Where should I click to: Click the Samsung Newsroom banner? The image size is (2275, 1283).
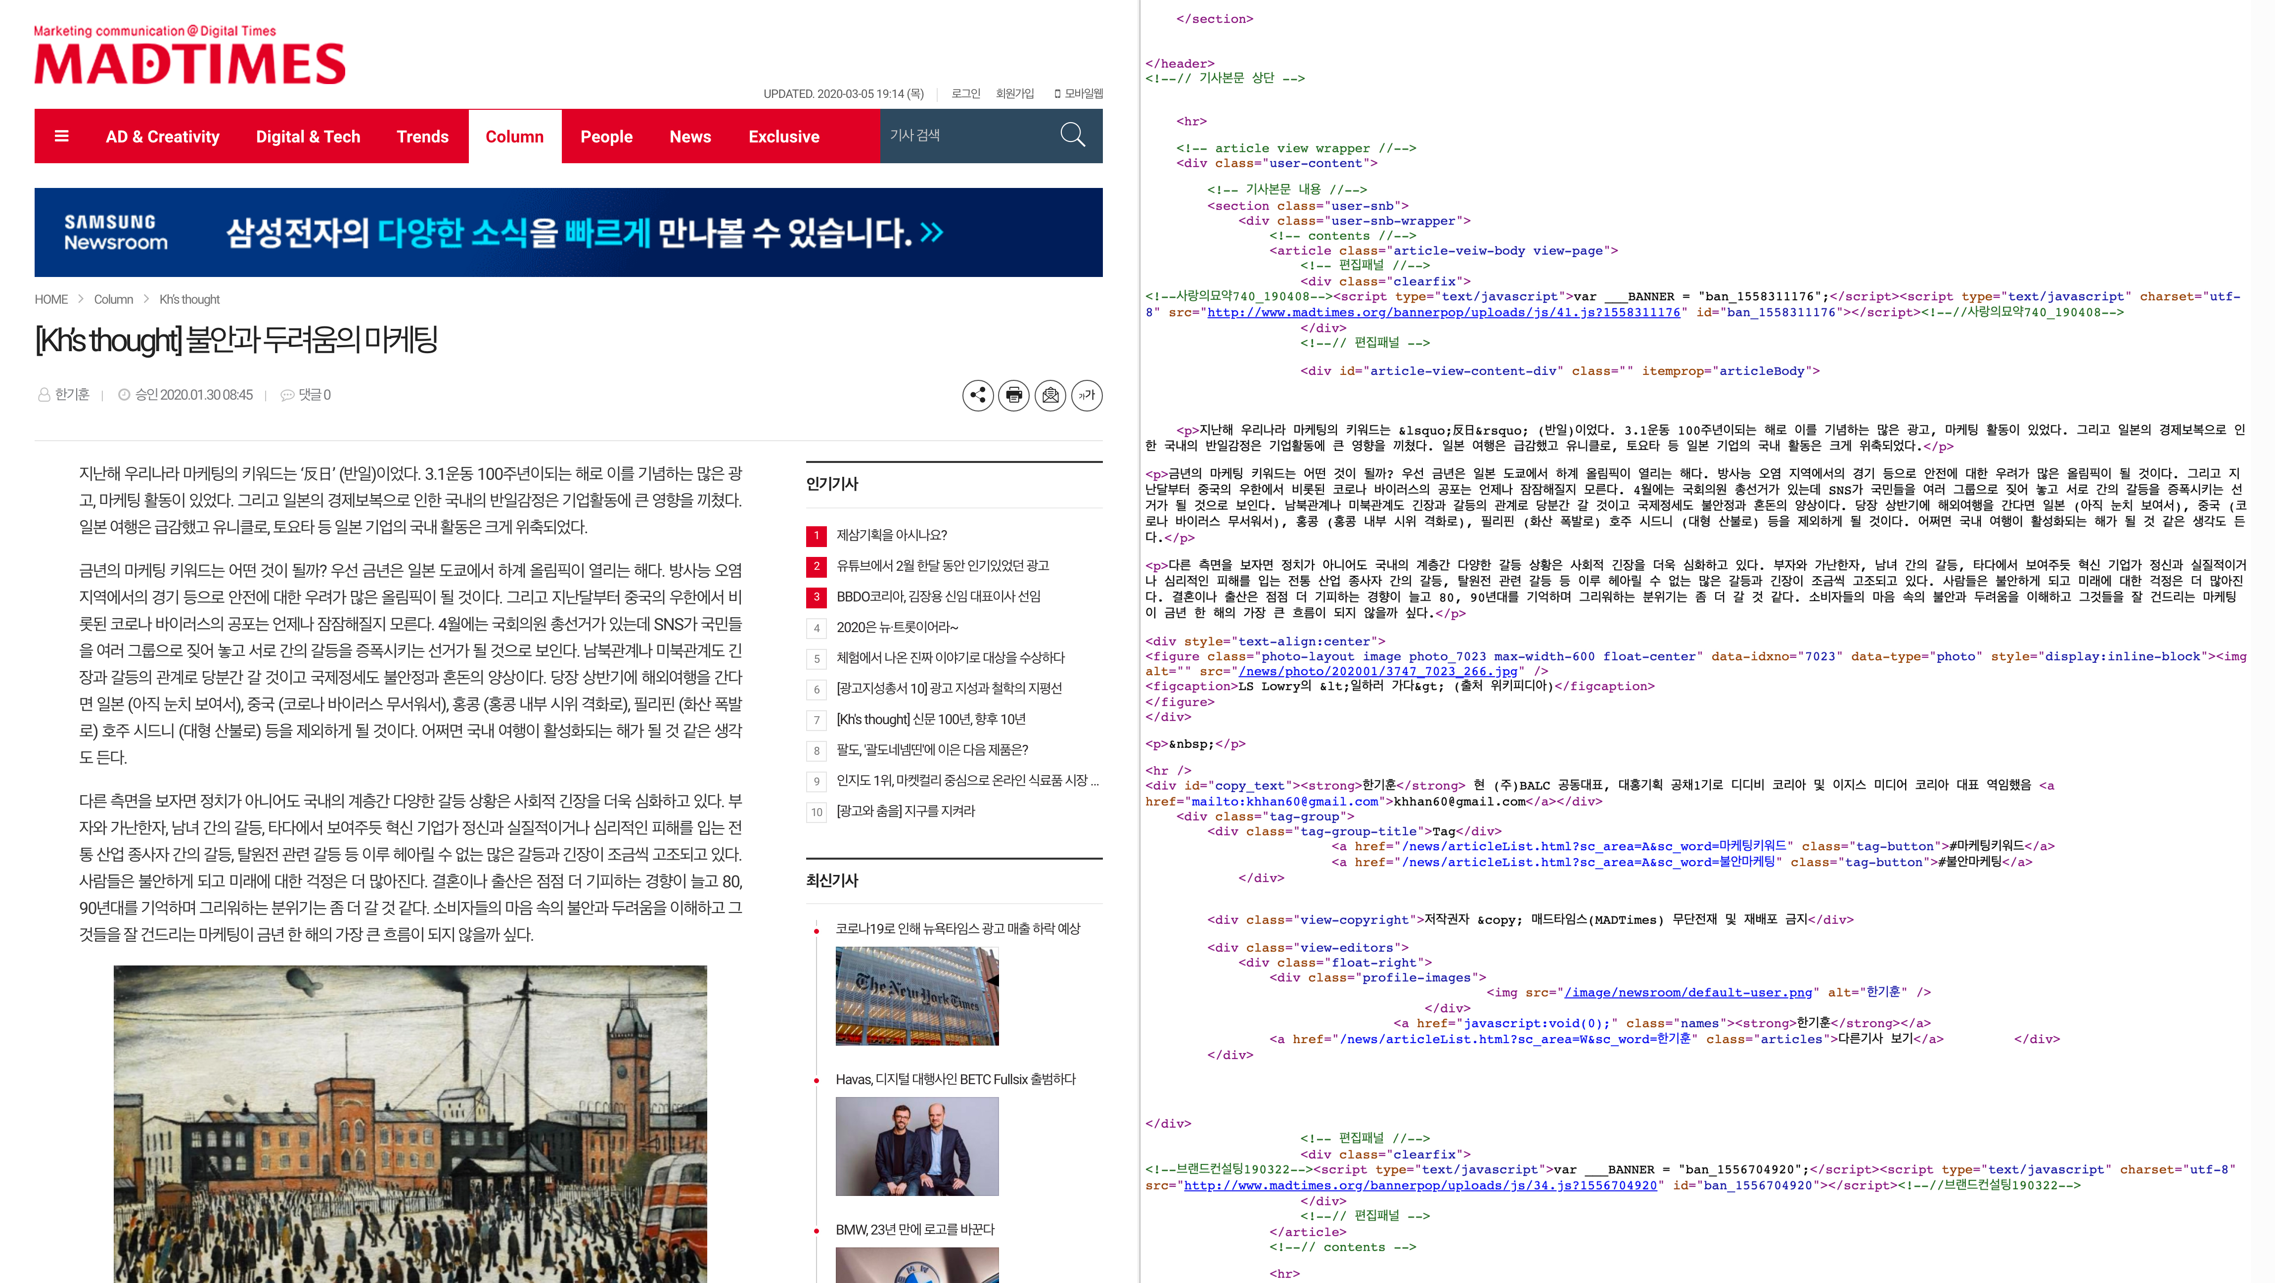pos(569,232)
